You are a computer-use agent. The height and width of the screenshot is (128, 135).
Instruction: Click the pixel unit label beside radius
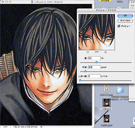(104, 67)
